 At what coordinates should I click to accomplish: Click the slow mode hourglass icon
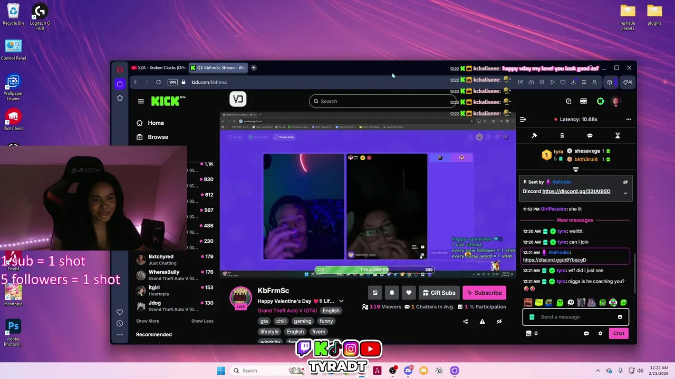point(618,136)
